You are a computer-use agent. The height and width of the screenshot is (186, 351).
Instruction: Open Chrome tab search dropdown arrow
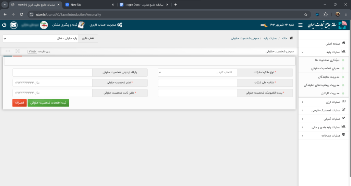(x=4, y=4)
